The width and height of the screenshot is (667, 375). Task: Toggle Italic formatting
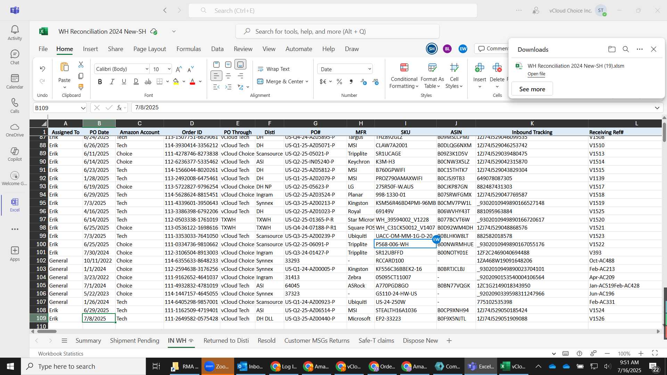[x=112, y=82]
